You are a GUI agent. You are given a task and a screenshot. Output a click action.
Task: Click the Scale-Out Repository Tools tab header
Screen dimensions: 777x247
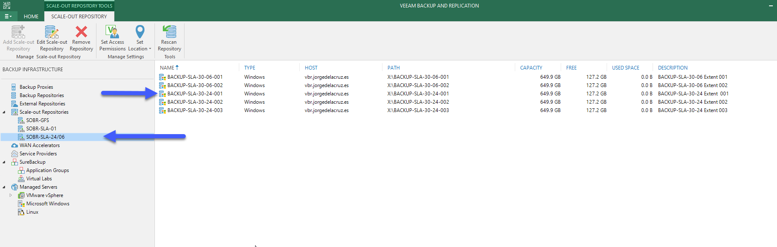pyautogui.click(x=79, y=6)
